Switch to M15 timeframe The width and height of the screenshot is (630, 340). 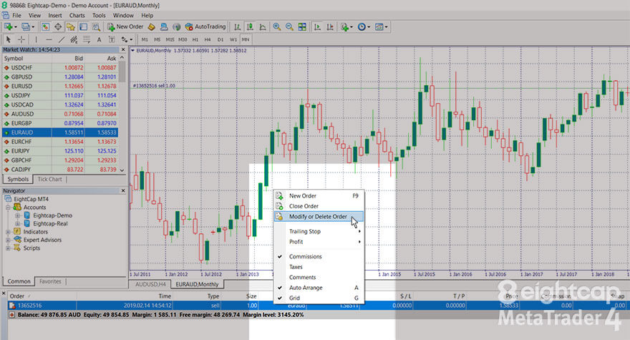(170, 39)
